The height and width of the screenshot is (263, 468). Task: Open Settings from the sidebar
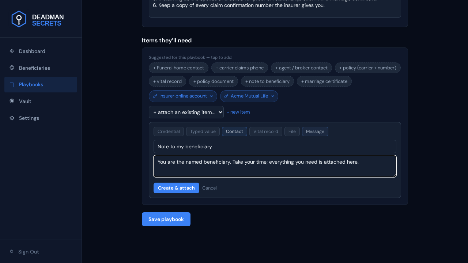[x=41, y=118]
